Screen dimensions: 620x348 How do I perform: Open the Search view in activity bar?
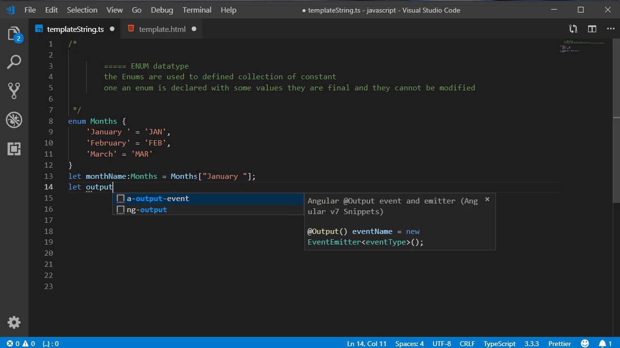(x=14, y=62)
